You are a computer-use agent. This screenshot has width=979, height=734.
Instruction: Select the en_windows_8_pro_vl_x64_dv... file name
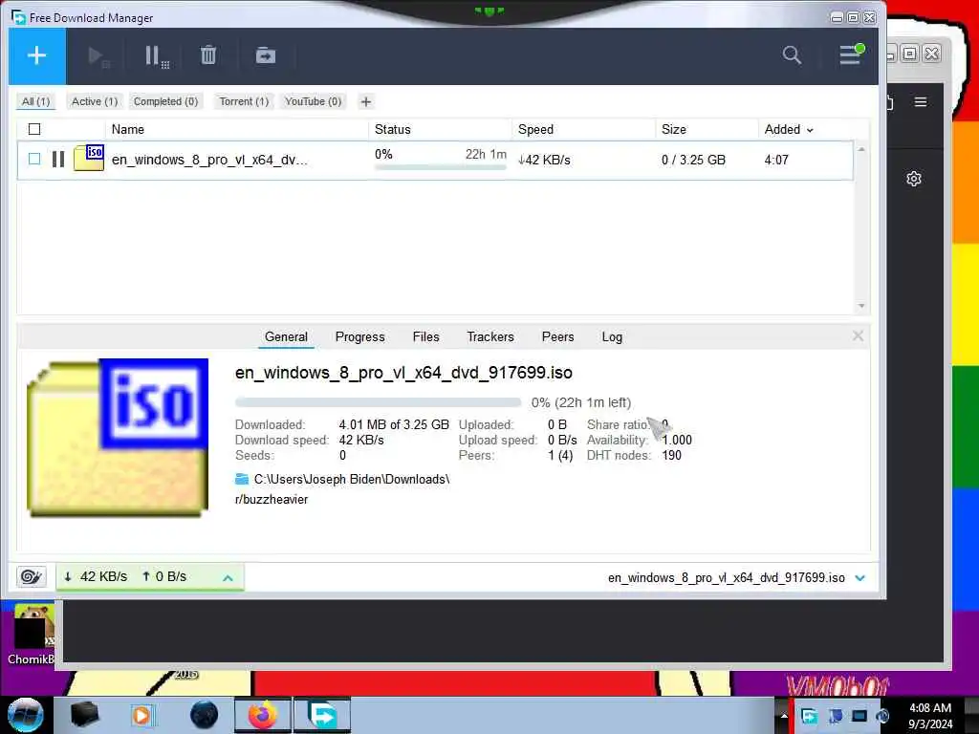[x=209, y=160]
